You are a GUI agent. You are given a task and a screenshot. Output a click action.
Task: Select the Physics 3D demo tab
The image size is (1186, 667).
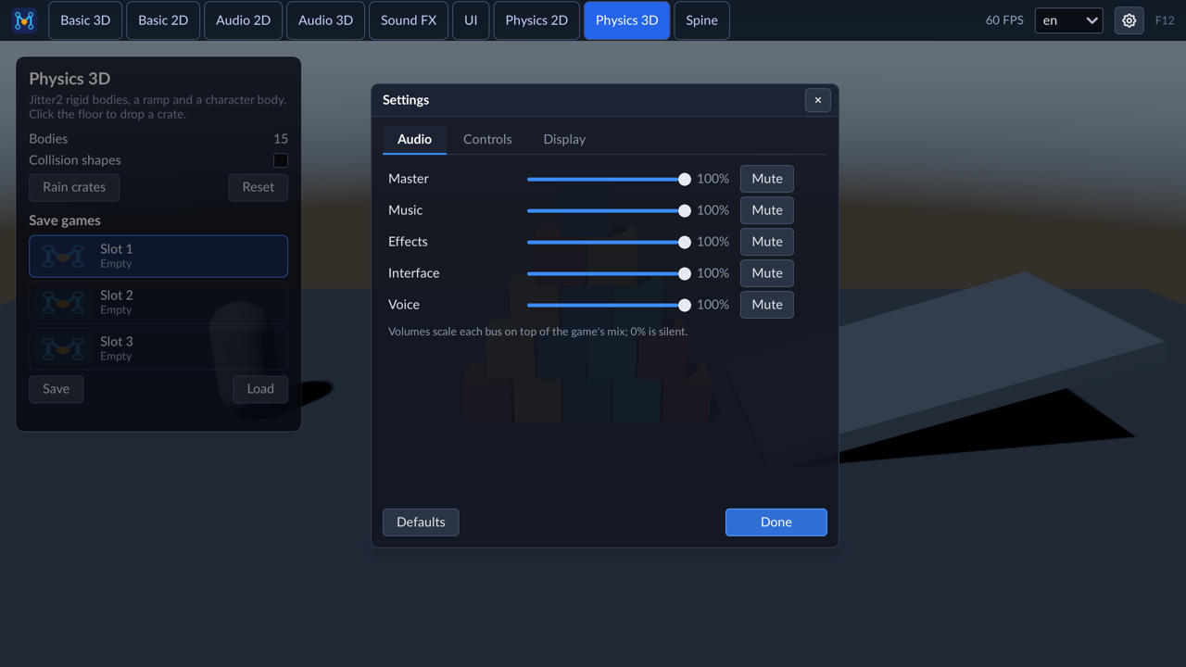pyautogui.click(x=627, y=20)
